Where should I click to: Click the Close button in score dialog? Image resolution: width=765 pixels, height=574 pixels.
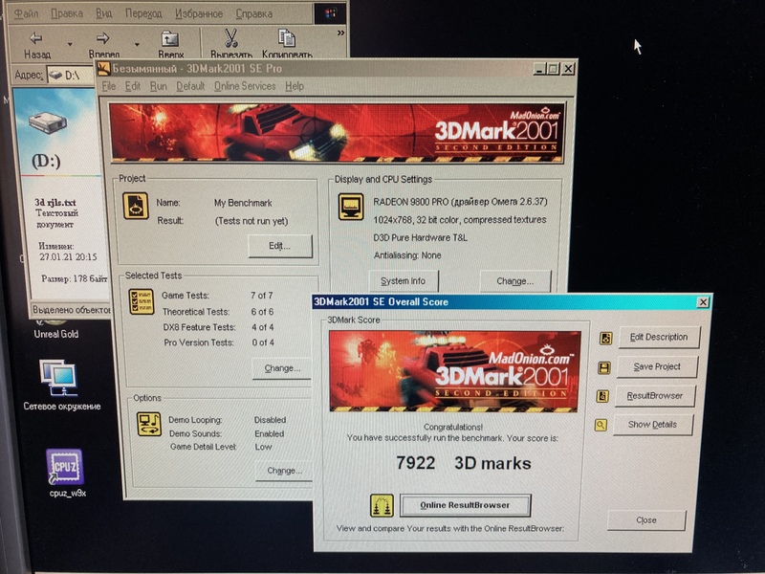tap(646, 520)
